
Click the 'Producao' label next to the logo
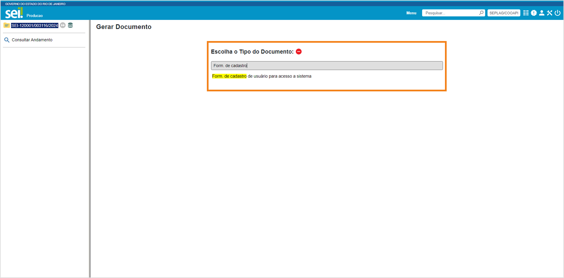(35, 16)
